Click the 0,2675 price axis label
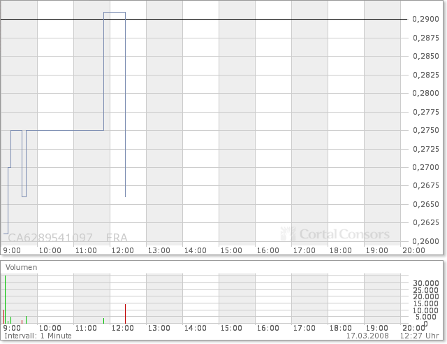Screen dimensions: 447x344 tap(425, 185)
